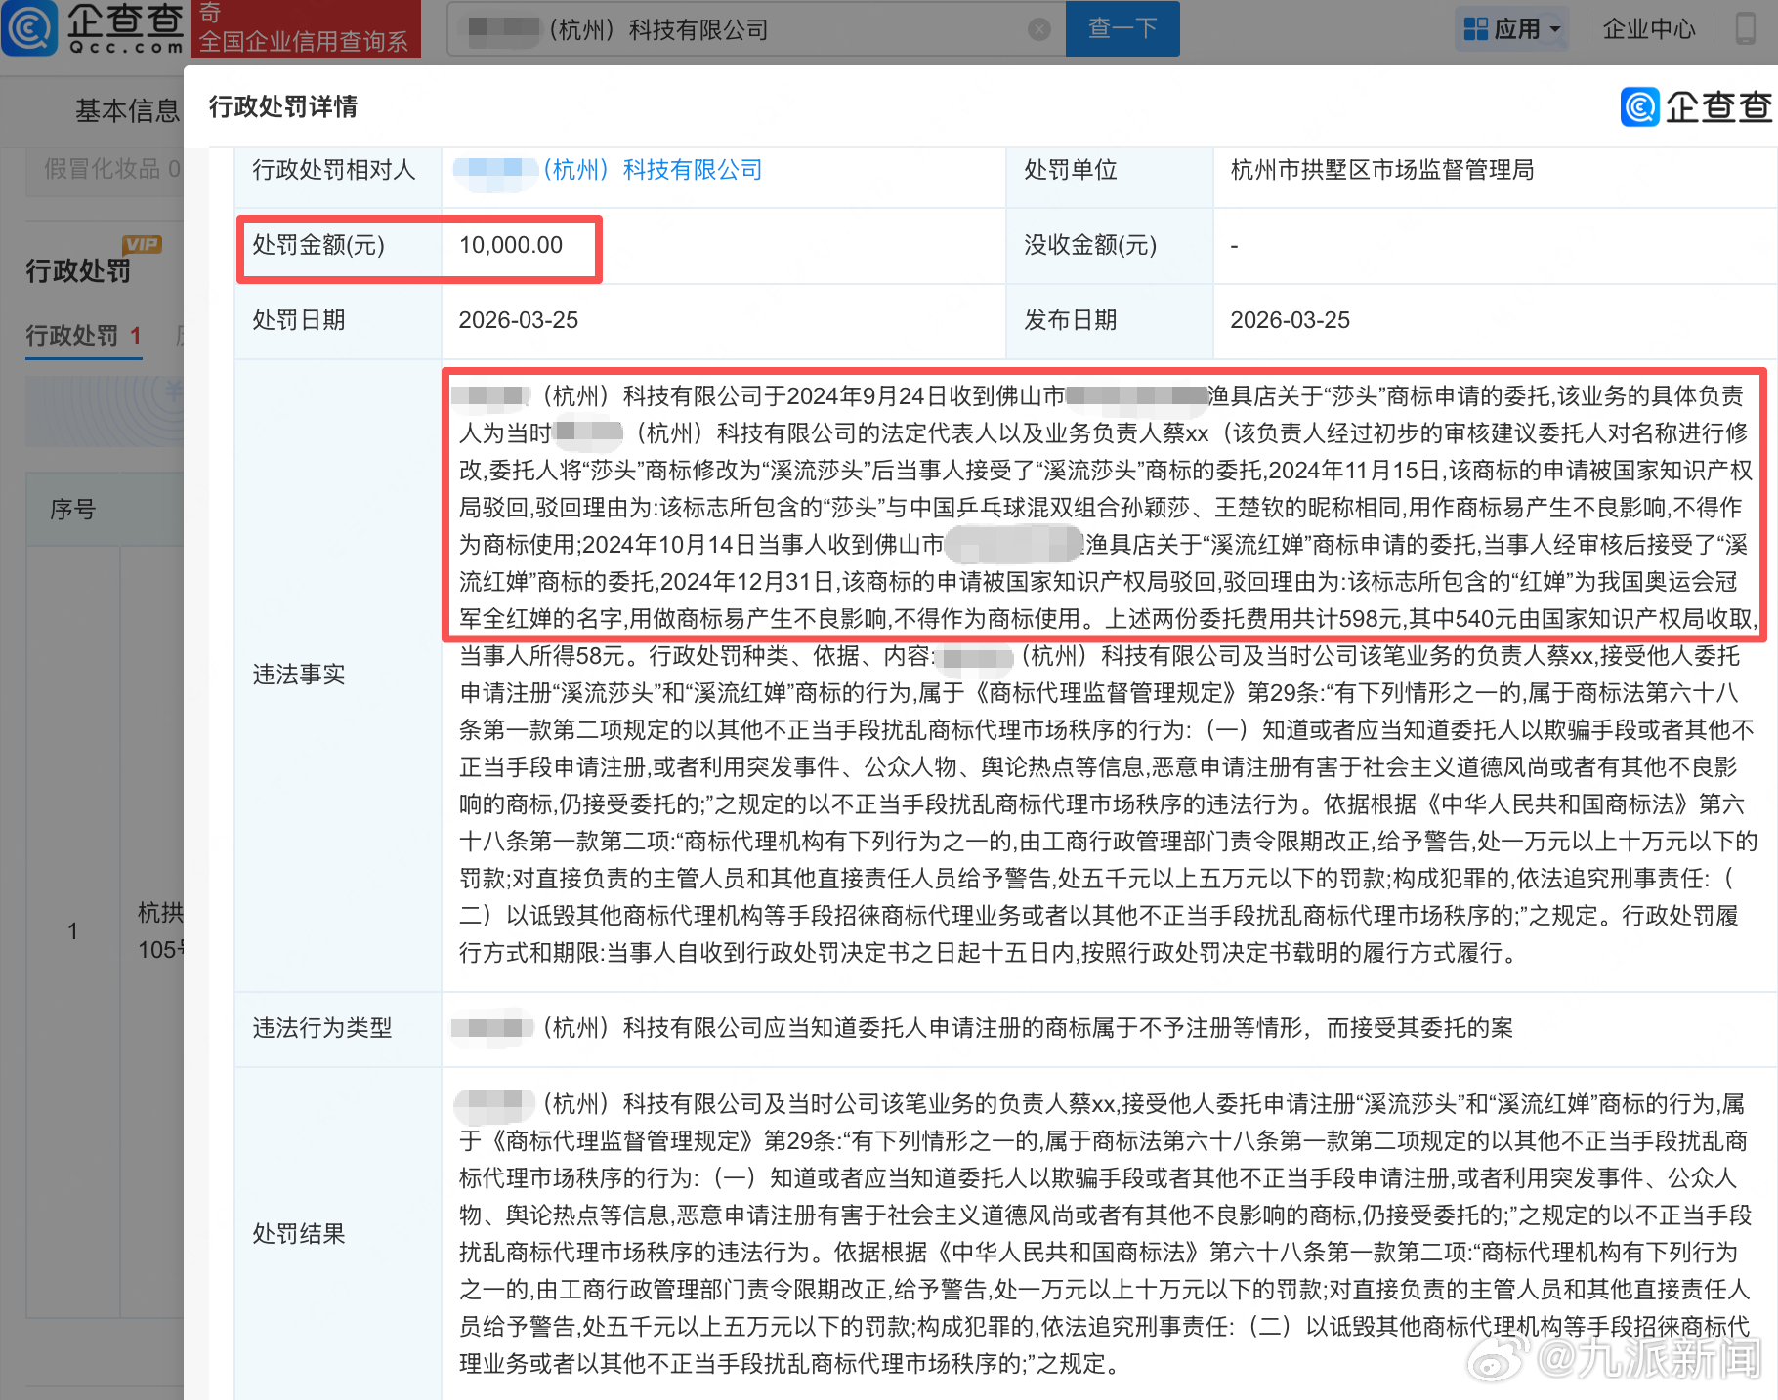Click the 行政处罚相对人 label
The image size is (1778, 1400).
click(x=334, y=170)
